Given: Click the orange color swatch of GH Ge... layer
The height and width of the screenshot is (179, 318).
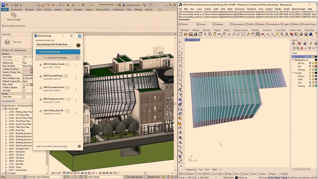Looking at the screenshot, I should coord(316,63).
